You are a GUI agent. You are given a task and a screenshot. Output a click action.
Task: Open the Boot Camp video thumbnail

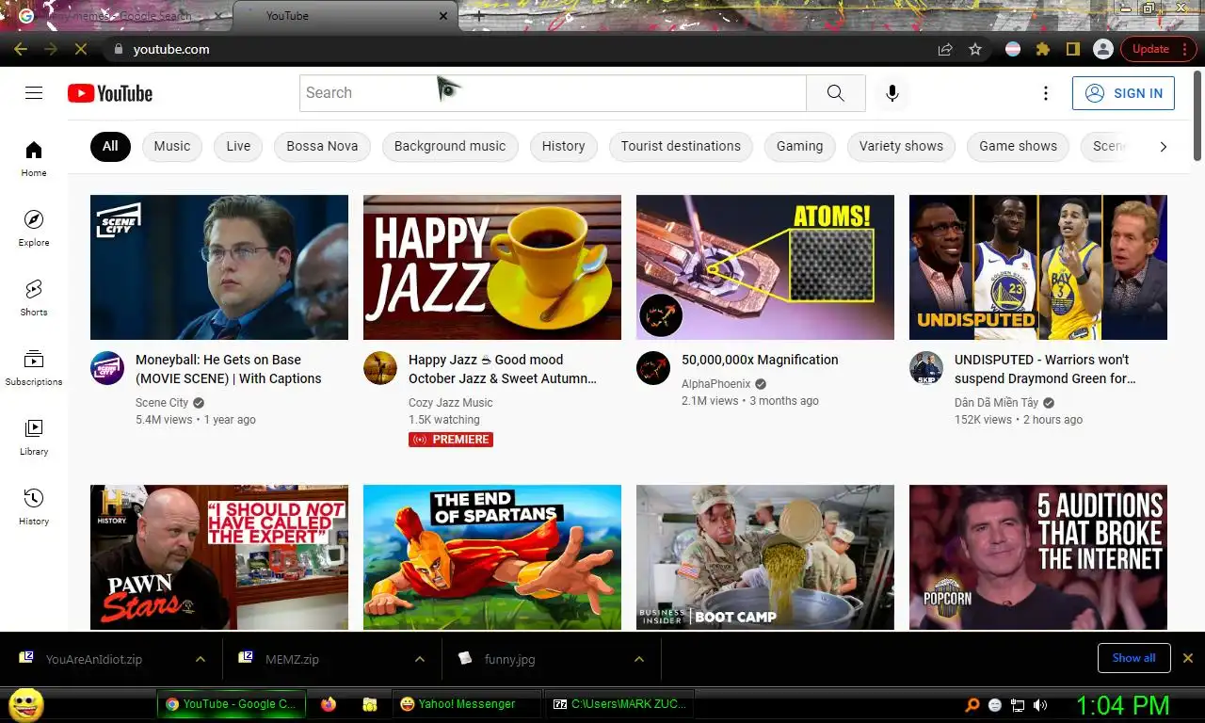[x=765, y=557]
